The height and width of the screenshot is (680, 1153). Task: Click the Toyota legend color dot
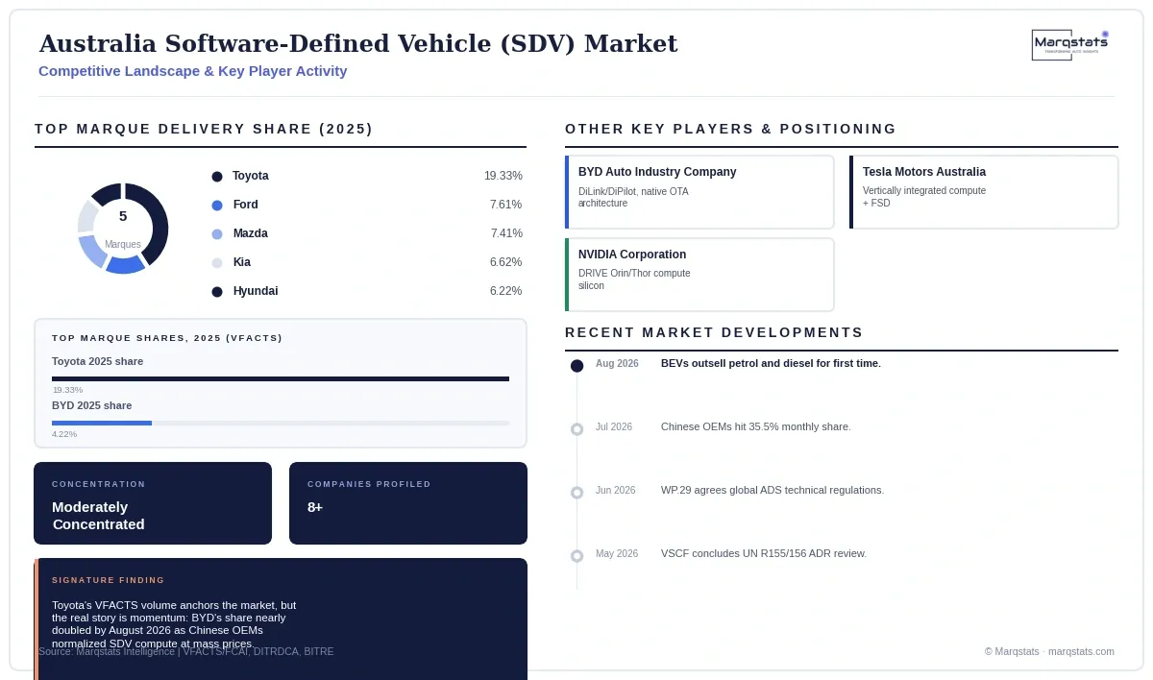pos(217,177)
